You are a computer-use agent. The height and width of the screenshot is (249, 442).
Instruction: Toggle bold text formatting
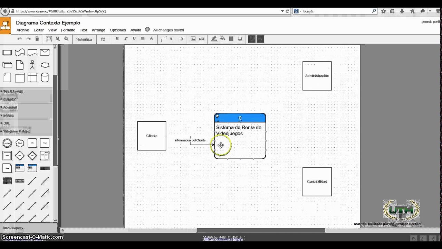pyautogui.click(x=117, y=39)
